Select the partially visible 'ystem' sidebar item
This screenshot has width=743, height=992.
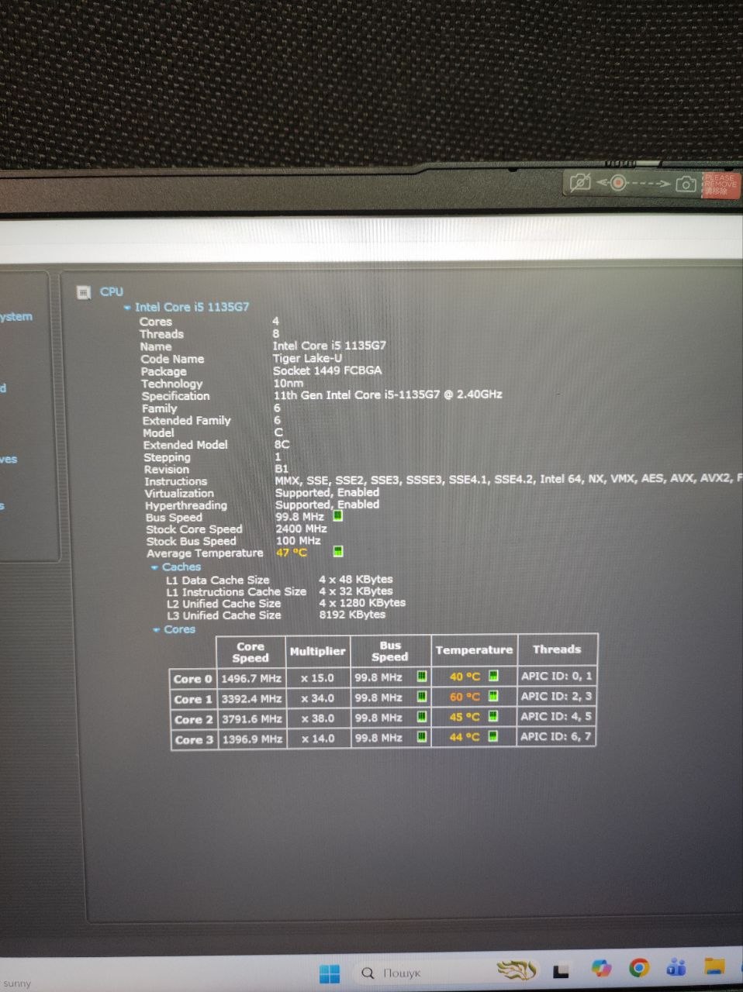coord(16,317)
